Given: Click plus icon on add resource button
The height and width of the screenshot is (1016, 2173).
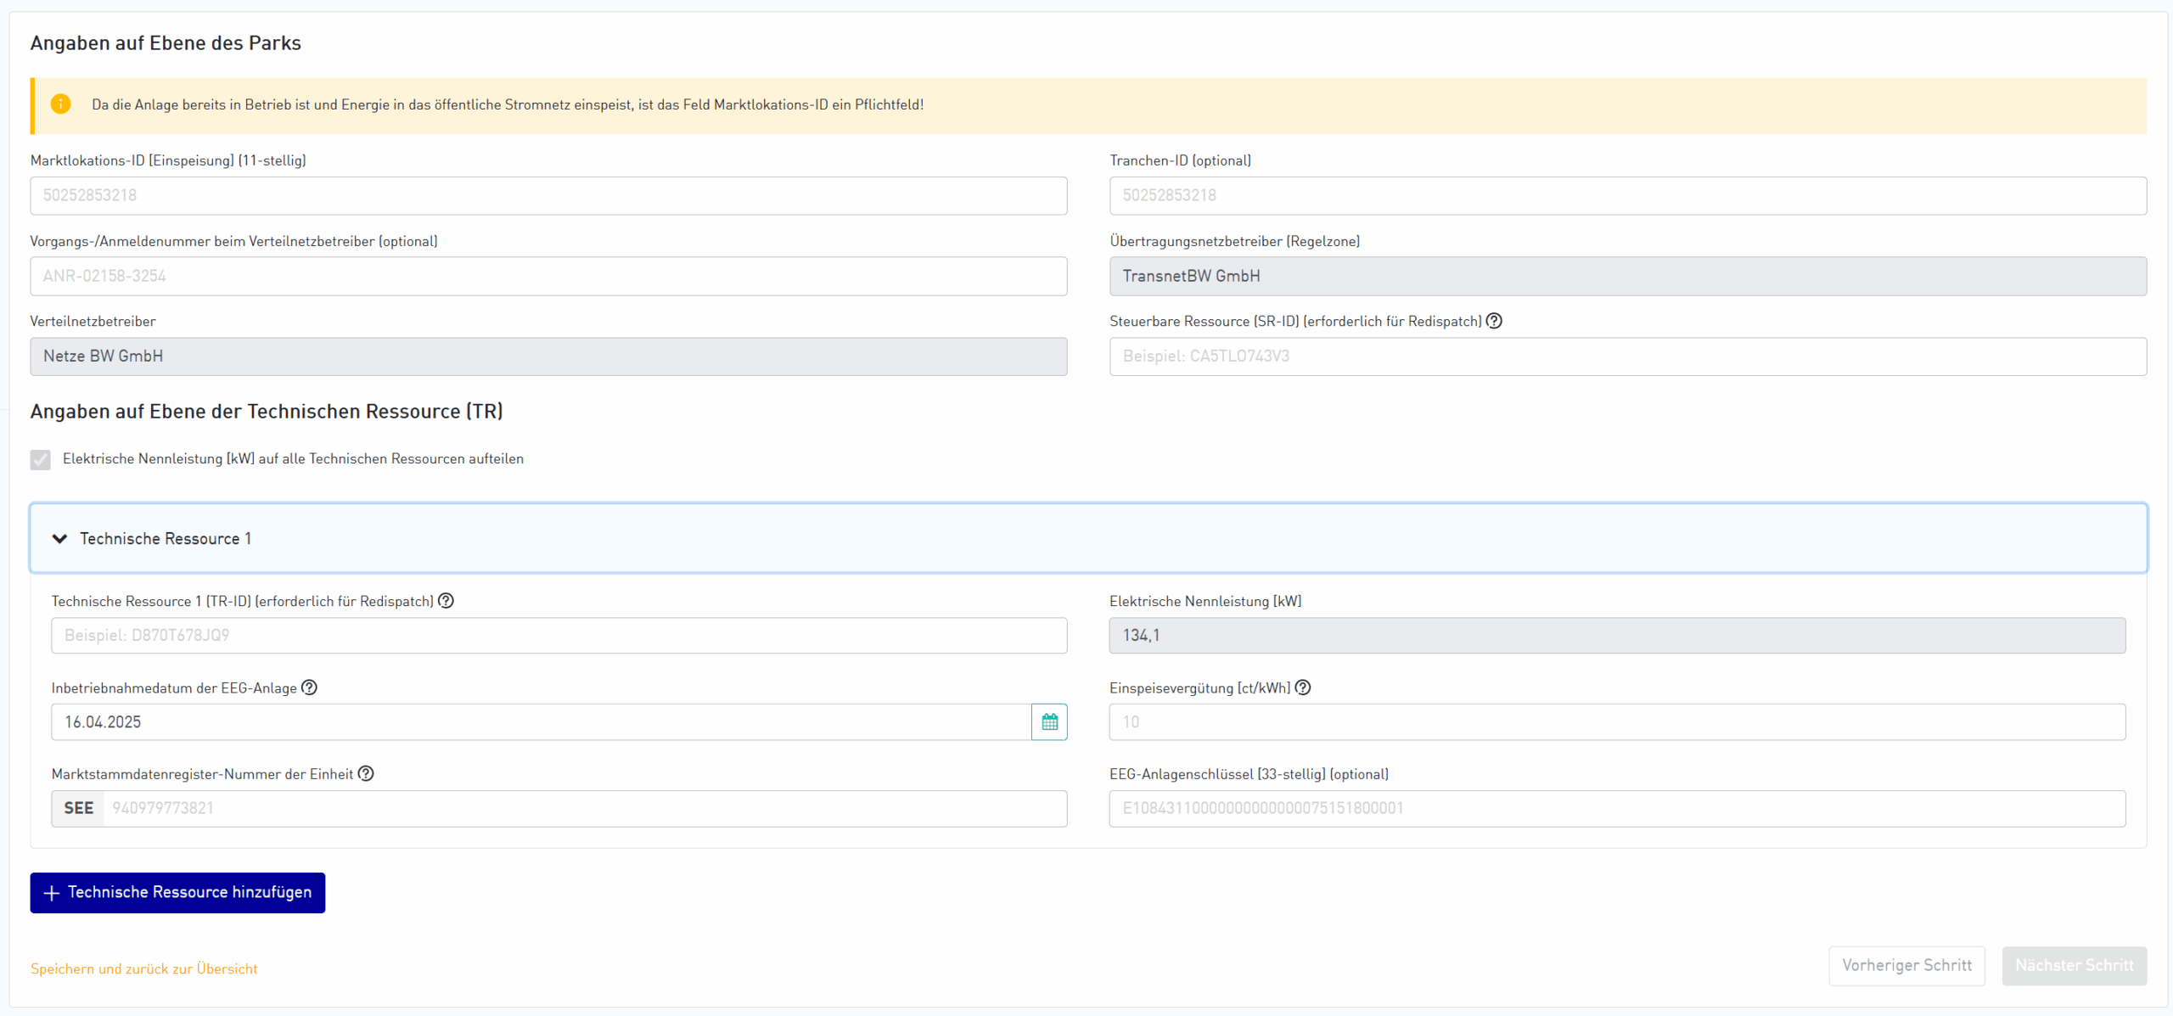Looking at the screenshot, I should tap(52, 893).
